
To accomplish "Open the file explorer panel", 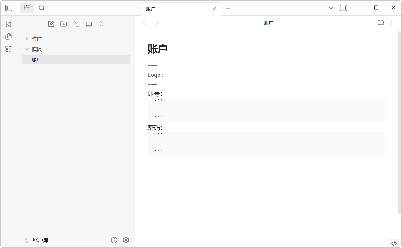I will pyautogui.click(x=27, y=8).
